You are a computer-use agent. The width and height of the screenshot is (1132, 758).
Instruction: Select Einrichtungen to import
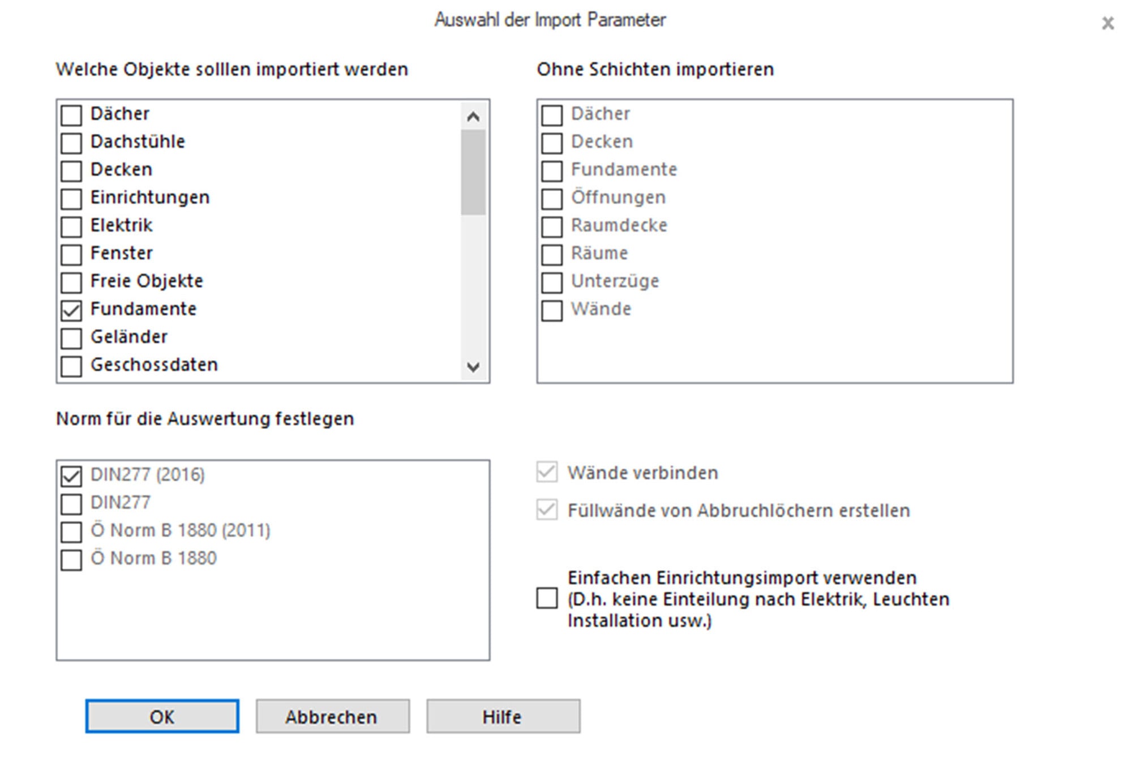[x=70, y=198]
